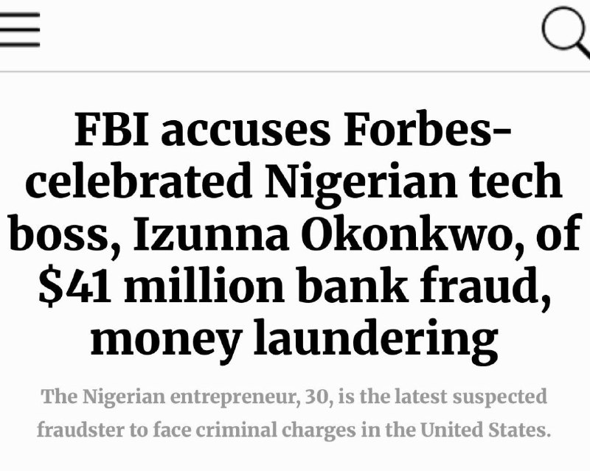This screenshot has height=471, width=590.
Task: Click the divider line below the header
Action: click(x=295, y=71)
